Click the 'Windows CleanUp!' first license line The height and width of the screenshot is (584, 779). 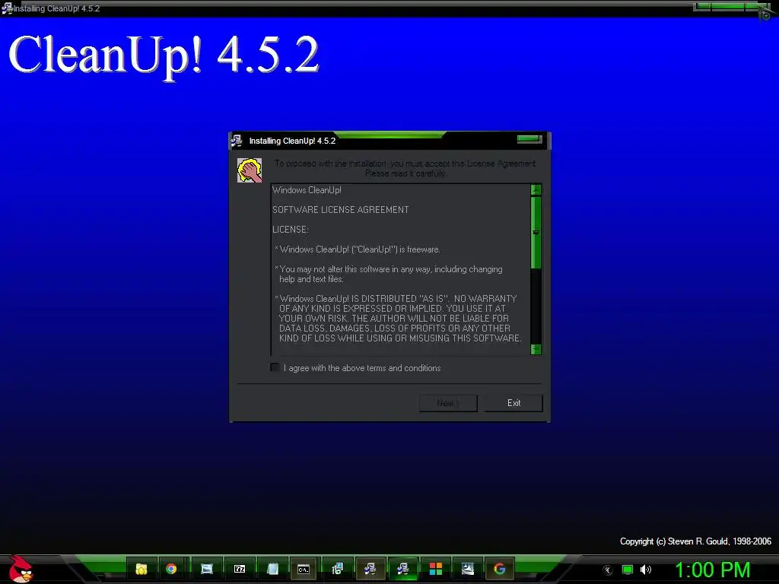coord(307,190)
